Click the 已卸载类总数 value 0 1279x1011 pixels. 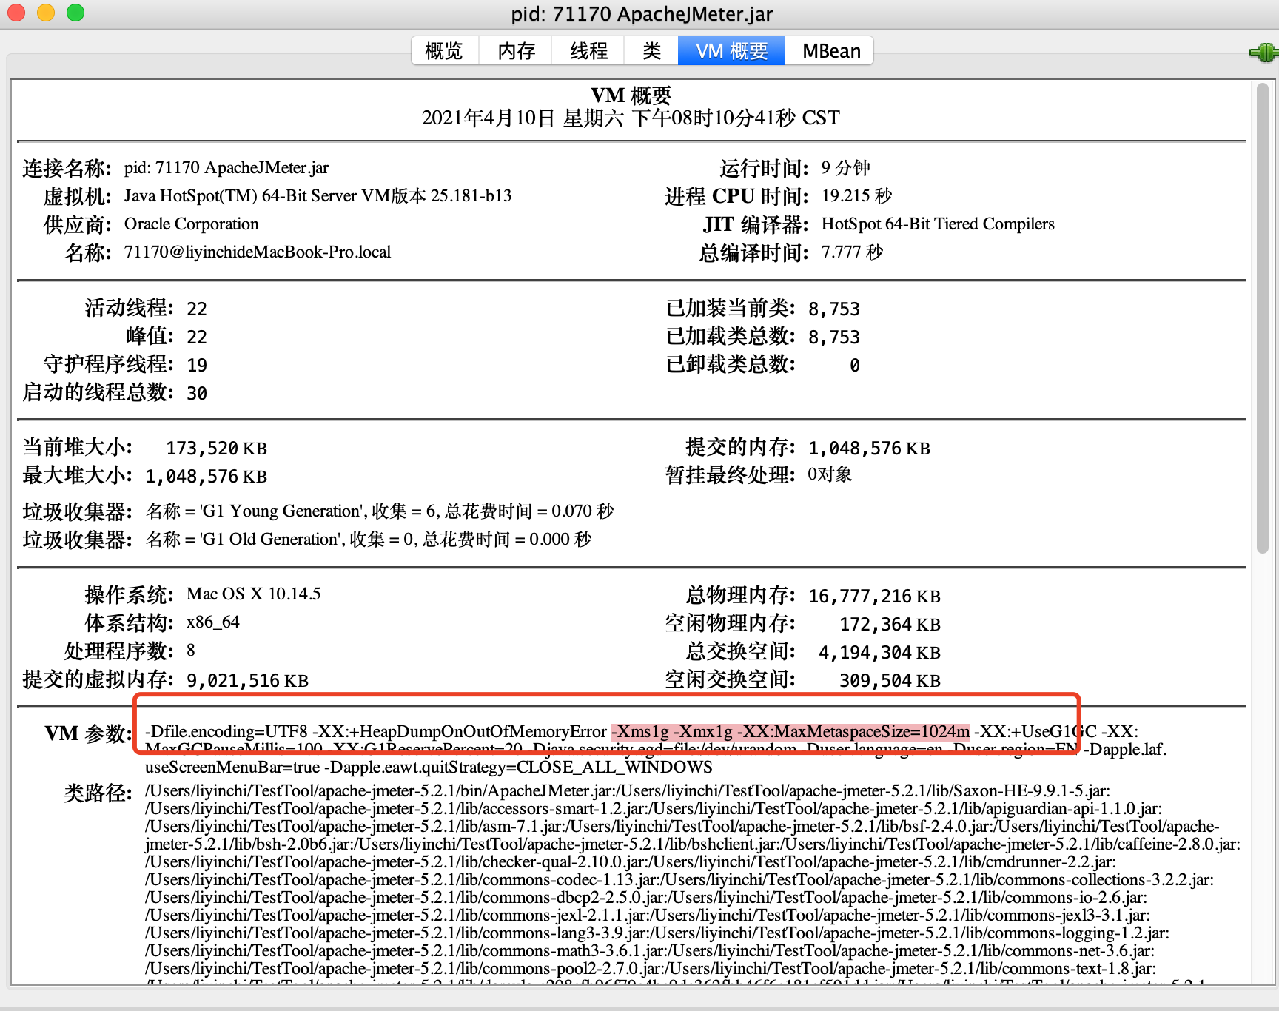[x=854, y=365]
